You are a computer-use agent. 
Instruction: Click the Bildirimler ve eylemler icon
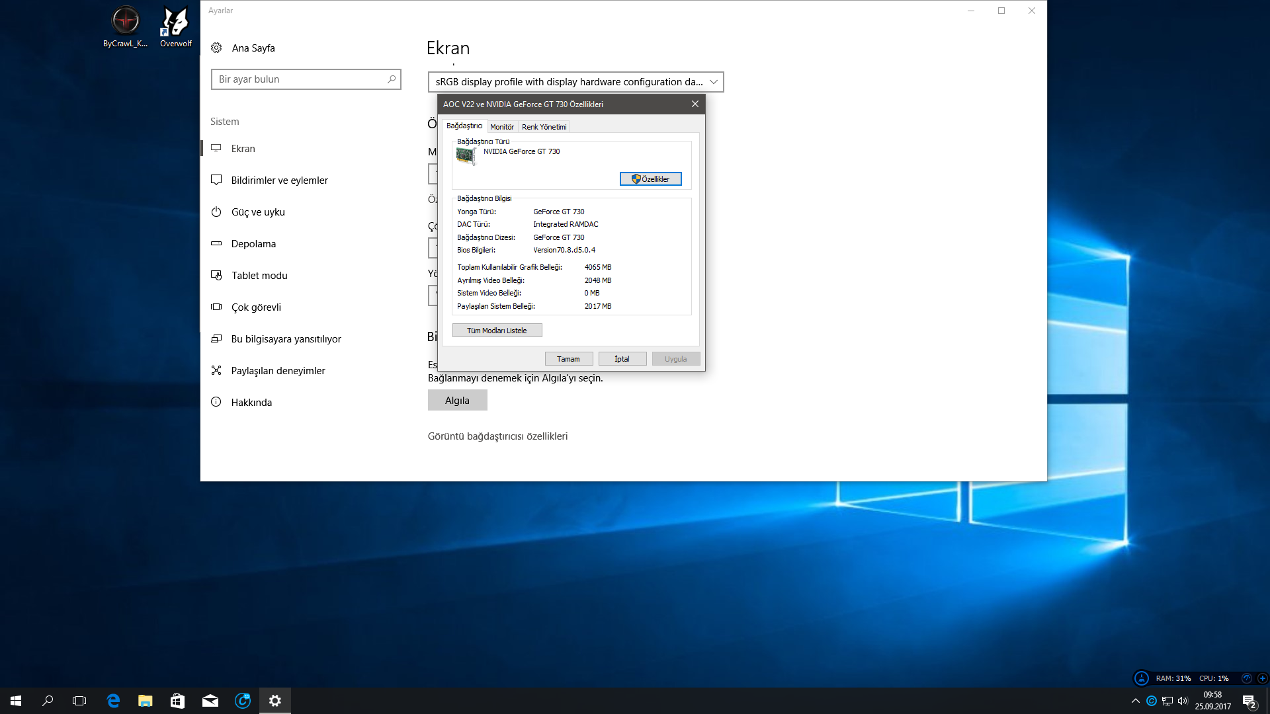coord(216,180)
